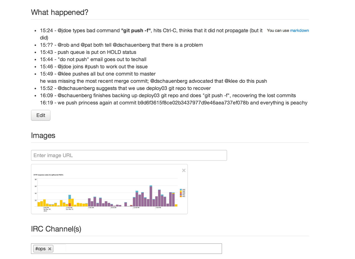Select the #ops tag label
Viewport: 355px width, 259px height.
(40, 249)
